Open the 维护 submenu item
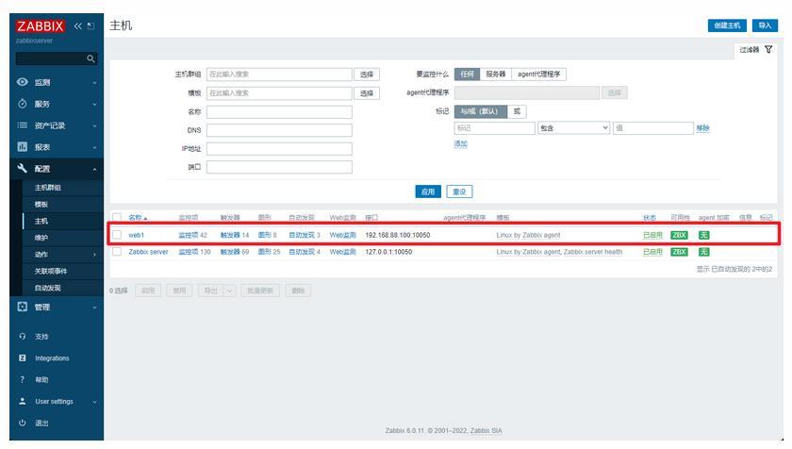The height and width of the screenshot is (449, 792). 41,238
